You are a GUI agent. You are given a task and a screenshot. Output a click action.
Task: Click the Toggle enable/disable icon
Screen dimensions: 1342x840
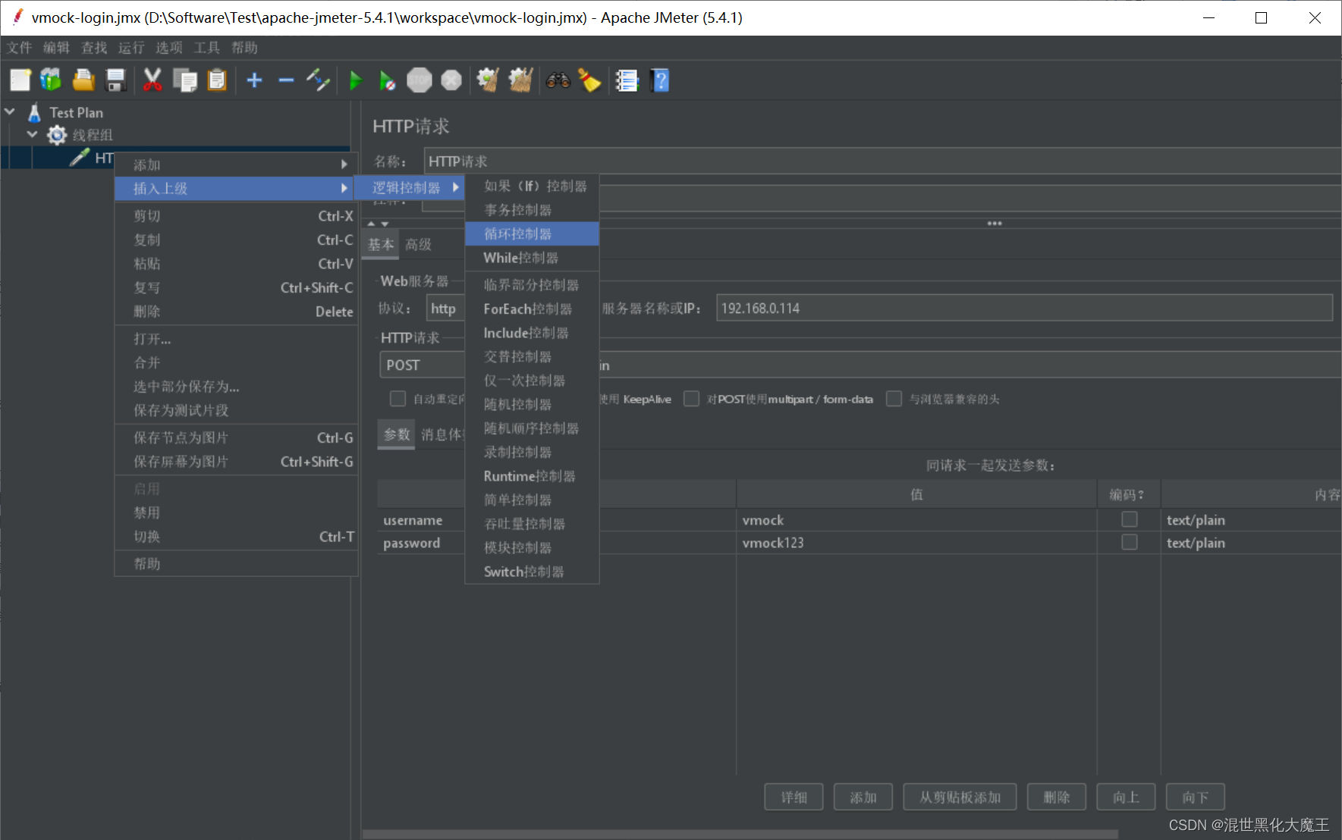[318, 80]
